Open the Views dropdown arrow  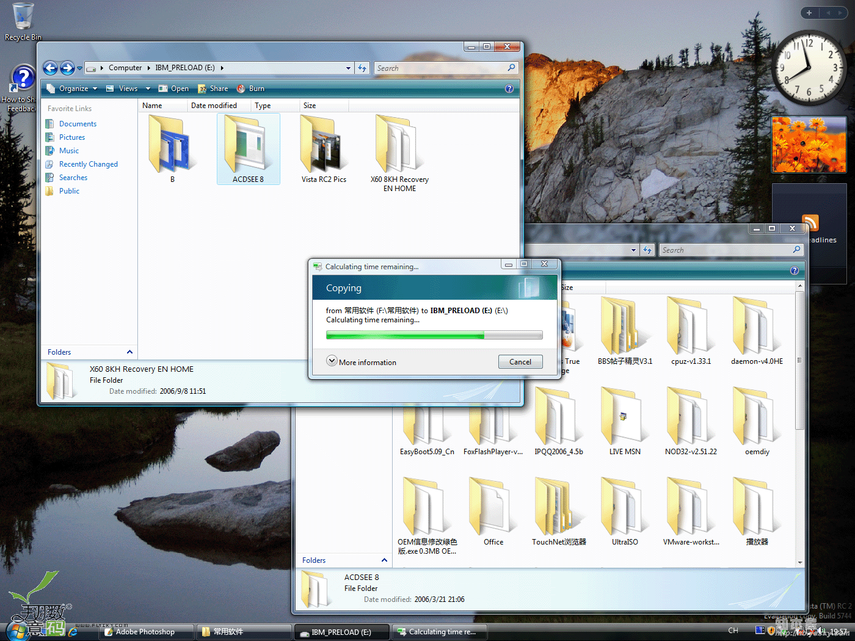point(148,89)
